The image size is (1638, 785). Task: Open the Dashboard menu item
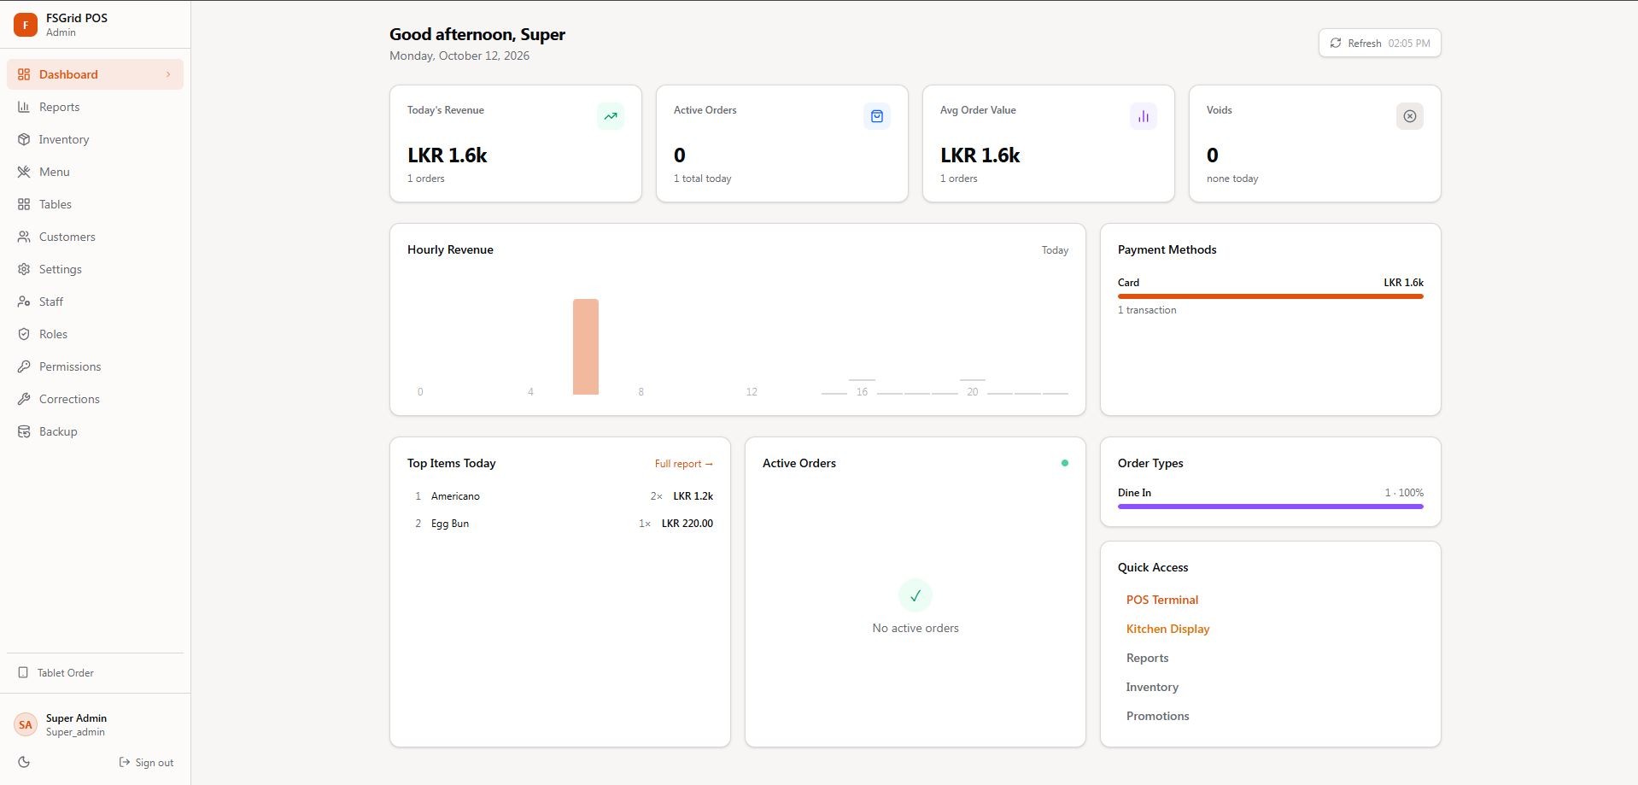(95, 74)
